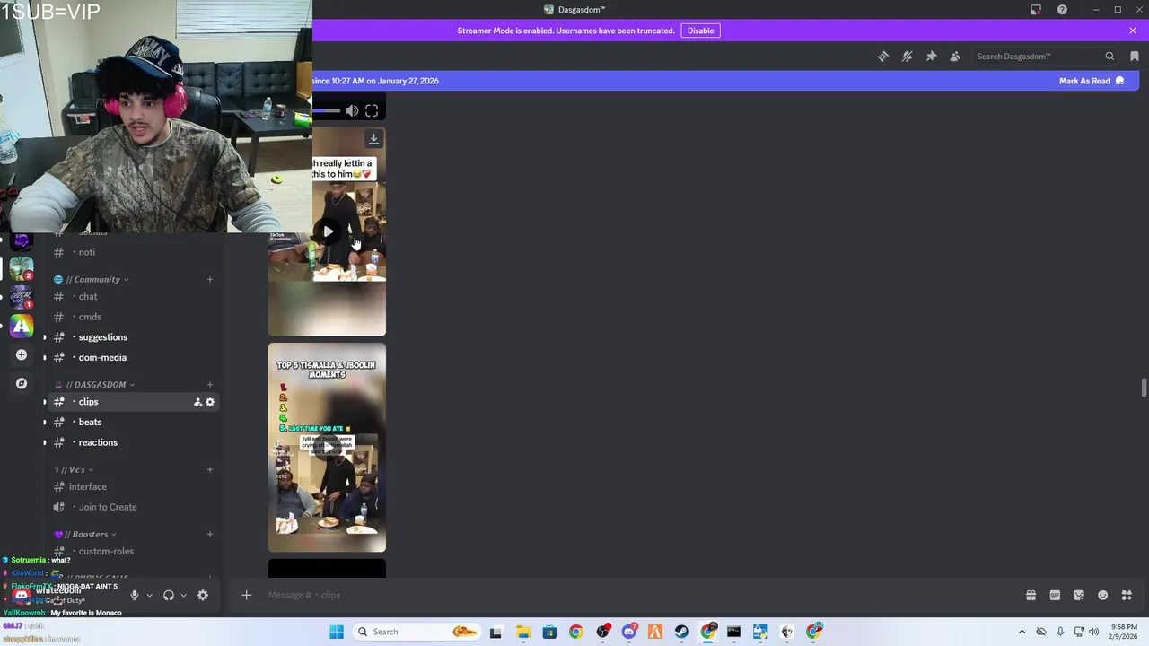The width and height of the screenshot is (1149, 646).
Task: Open Steam from the taskbar
Action: [681, 632]
